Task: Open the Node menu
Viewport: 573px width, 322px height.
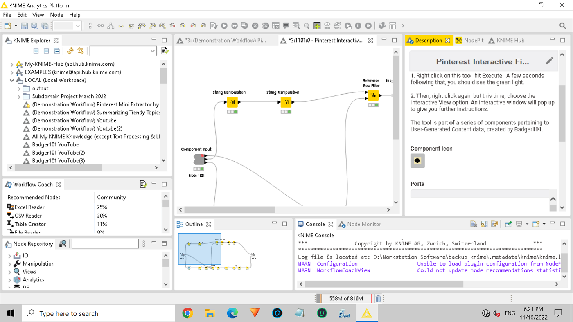Action: (x=56, y=15)
